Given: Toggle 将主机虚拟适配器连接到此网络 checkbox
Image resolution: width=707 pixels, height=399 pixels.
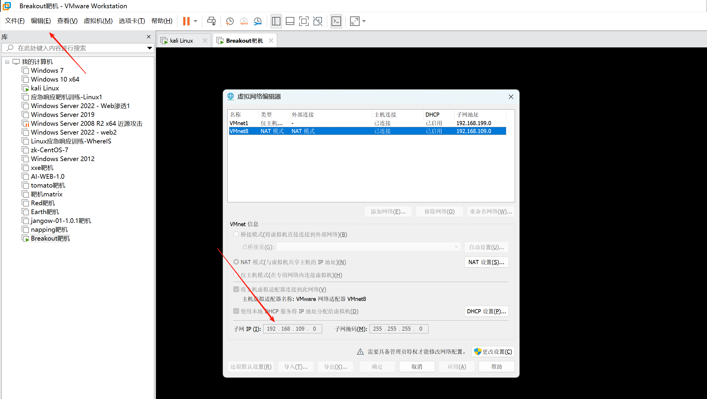Looking at the screenshot, I should pyautogui.click(x=236, y=289).
